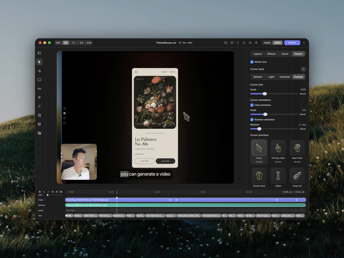This screenshot has height=258, width=344.
Task: Open the layers stack icon in sidebar
Action: [x=39, y=124]
